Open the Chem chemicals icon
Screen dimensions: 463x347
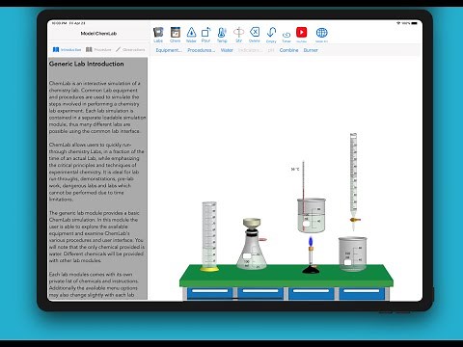(176, 35)
